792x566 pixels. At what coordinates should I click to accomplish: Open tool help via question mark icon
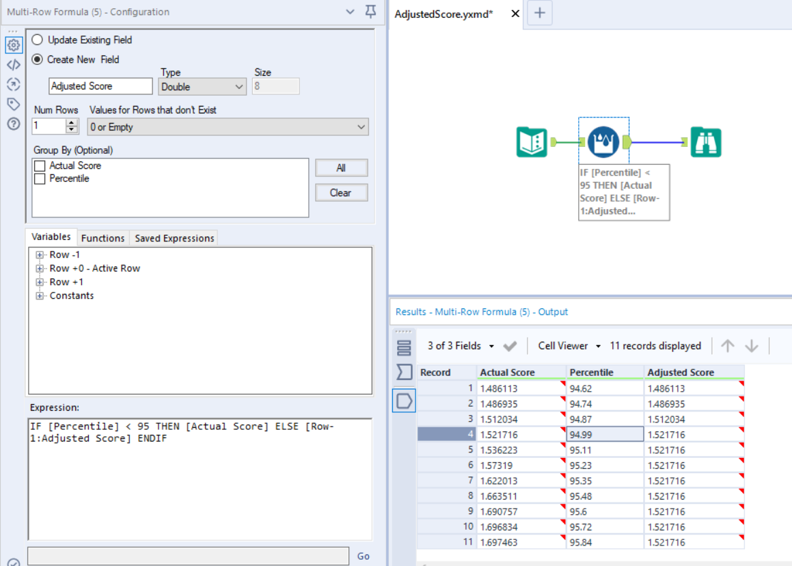14,124
